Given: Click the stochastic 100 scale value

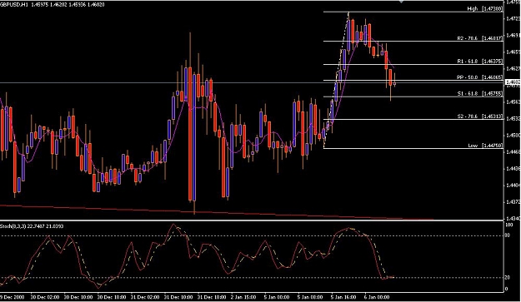Looking at the screenshot, I should click(508, 225).
